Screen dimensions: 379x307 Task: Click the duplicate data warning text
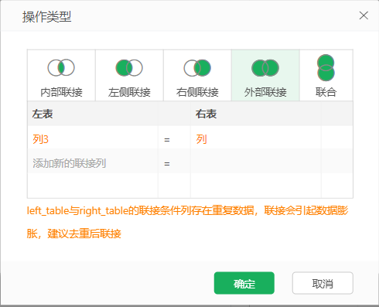pyautogui.click(x=187, y=222)
